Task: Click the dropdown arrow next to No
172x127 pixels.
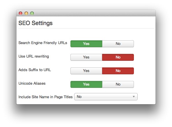Action: click(x=134, y=97)
